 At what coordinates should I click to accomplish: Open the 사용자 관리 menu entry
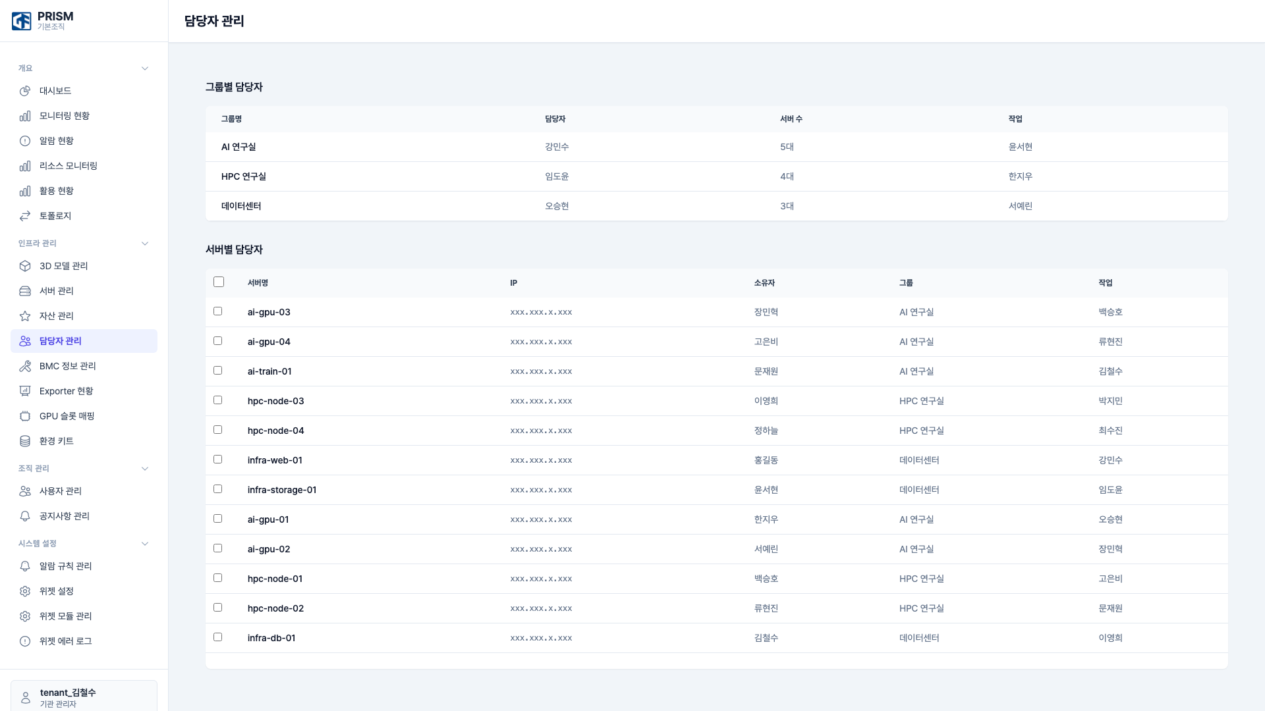(84, 491)
